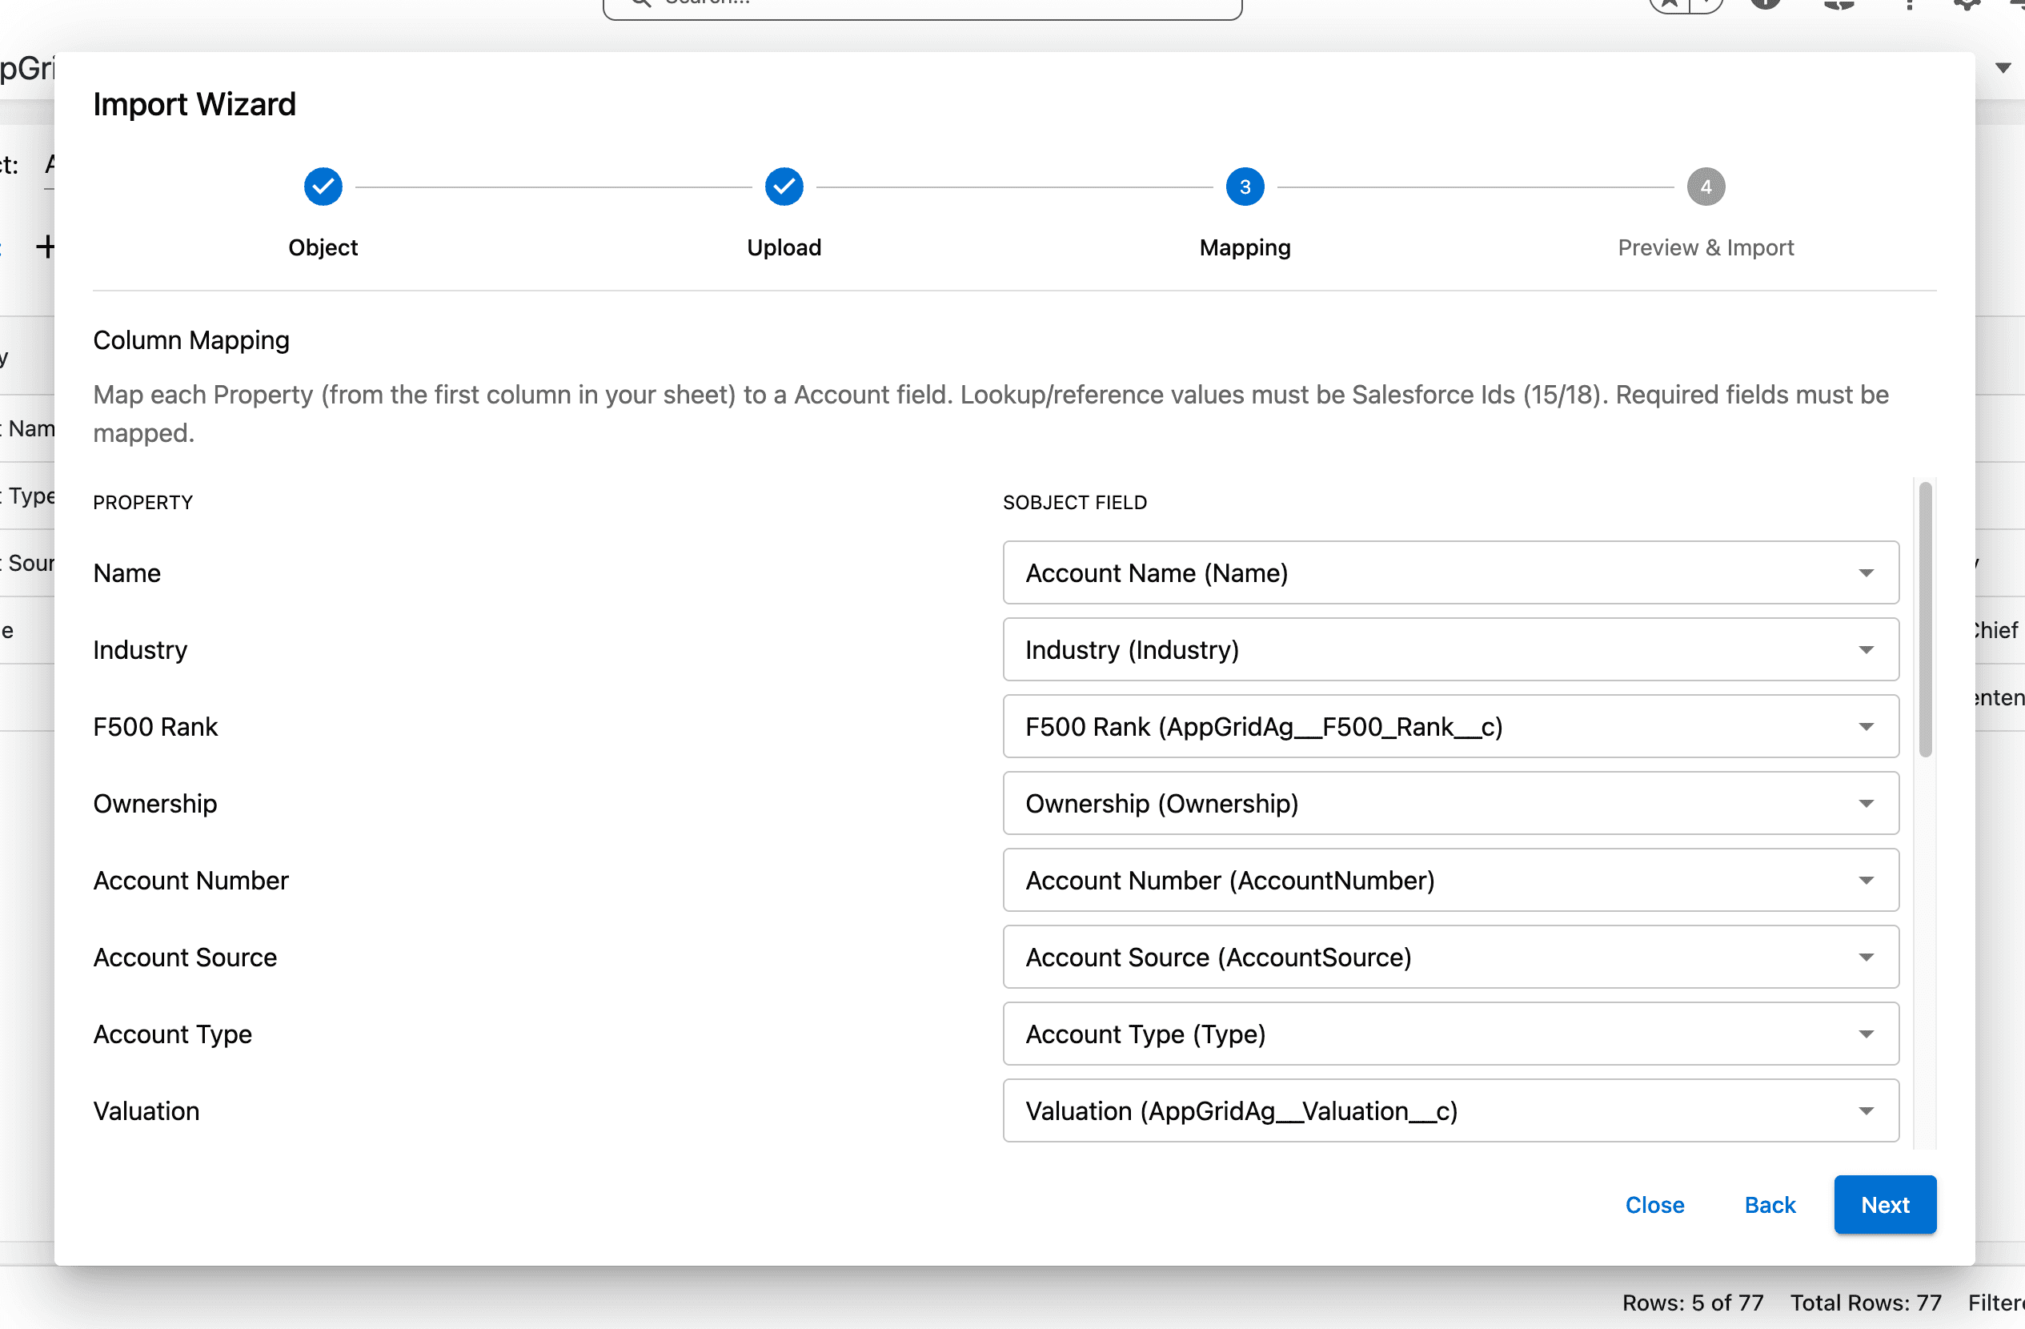Expand the Account Type (Type) dropdown
The image size is (2025, 1329).
(x=1450, y=1033)
